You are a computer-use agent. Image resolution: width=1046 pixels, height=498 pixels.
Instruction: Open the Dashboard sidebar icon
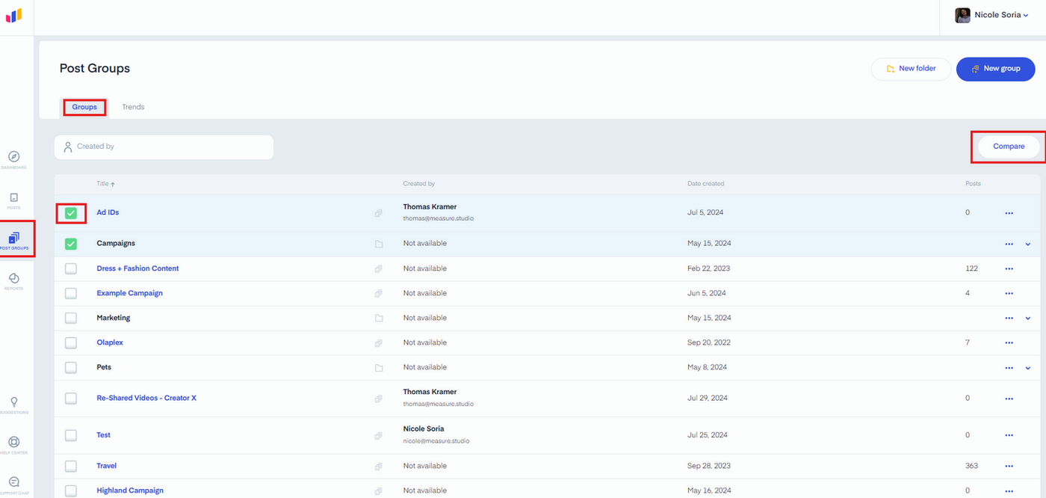13,157
